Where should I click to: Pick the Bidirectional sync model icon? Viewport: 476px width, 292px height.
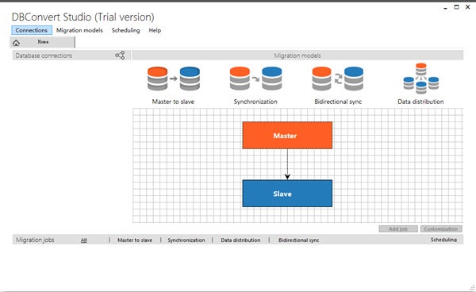[x=338, y=79]
